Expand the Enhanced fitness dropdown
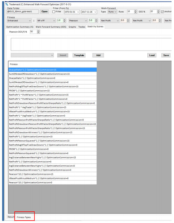This screenshot has height=223, width=174. (x=19, y=21)
